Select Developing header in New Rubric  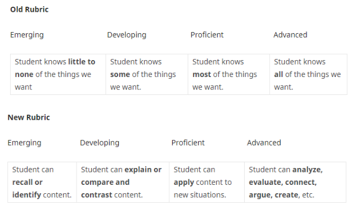[x=100, y=143]
